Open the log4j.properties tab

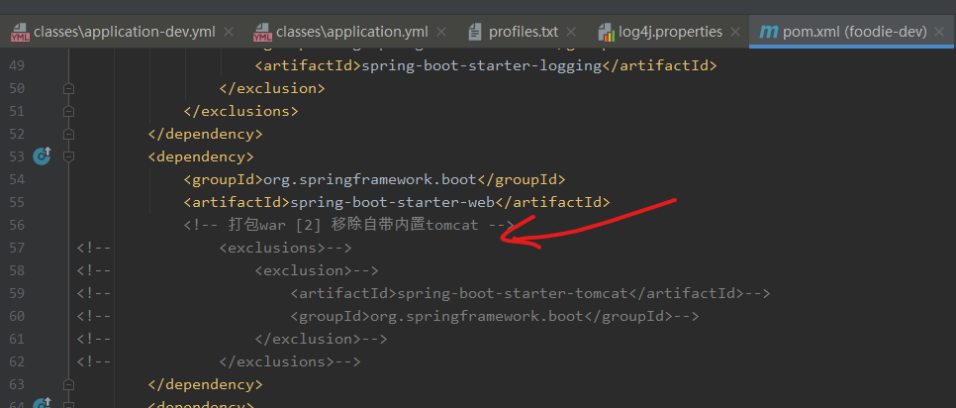click(x=673, y=32)
